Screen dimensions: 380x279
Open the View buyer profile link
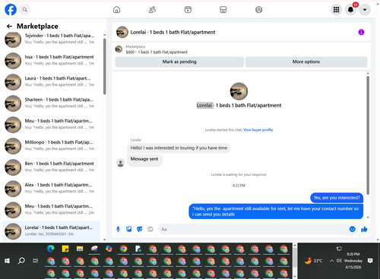tap(258, 130)
